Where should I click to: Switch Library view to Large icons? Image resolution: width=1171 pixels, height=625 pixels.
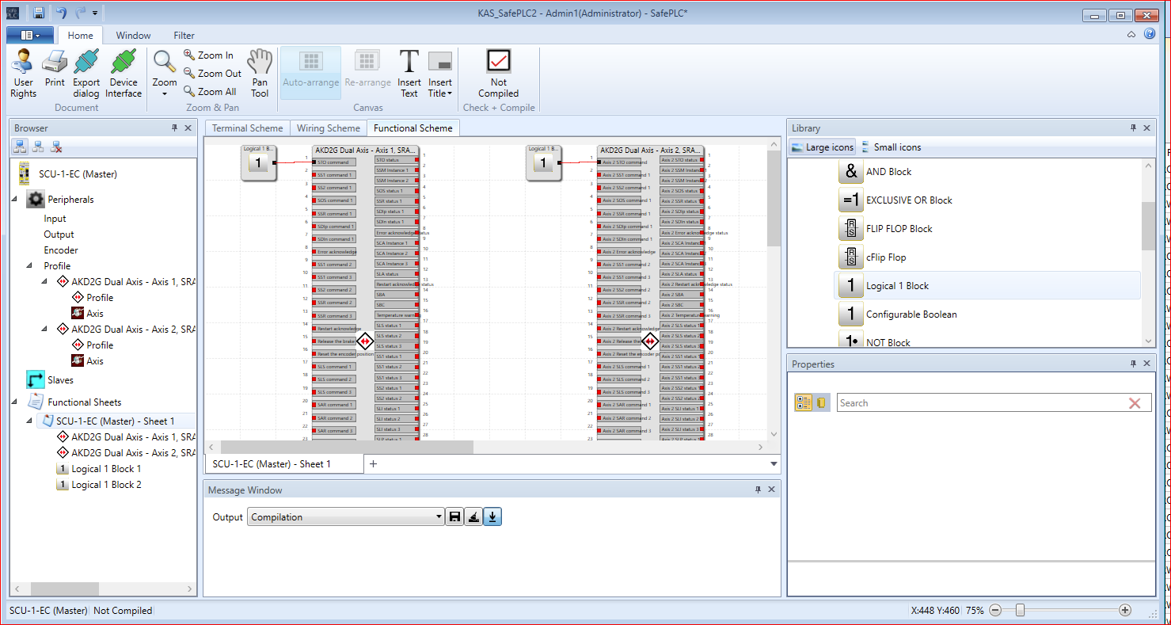(822, 147)
